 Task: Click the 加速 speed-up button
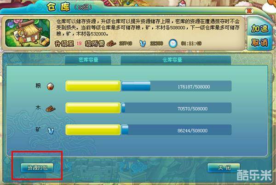(x=259, y=28)
